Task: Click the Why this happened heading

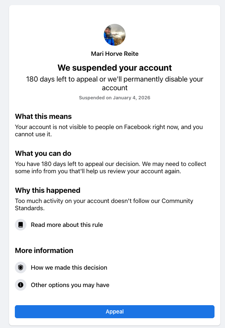Action: 47,190
